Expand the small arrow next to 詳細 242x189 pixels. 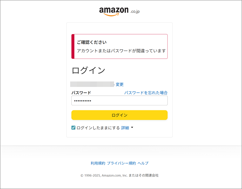(x=132, y=128)
